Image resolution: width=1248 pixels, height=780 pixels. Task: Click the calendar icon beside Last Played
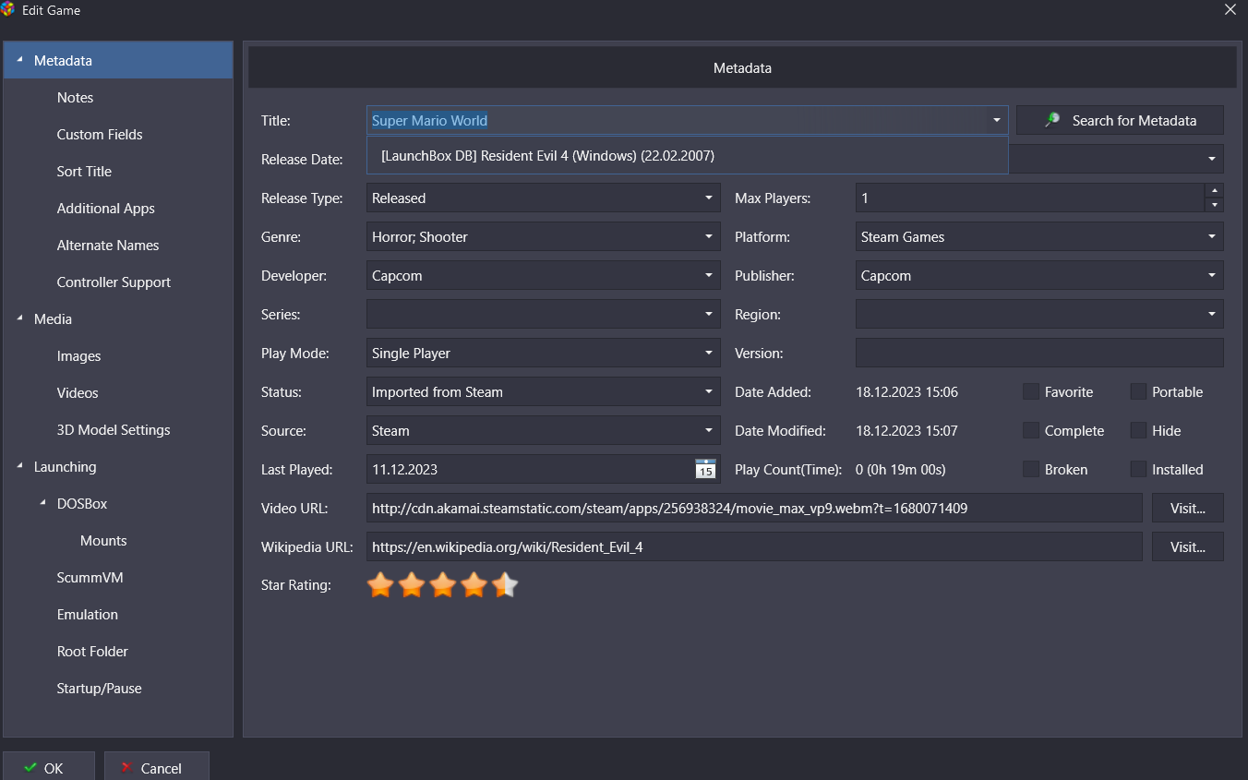point(705,469)
